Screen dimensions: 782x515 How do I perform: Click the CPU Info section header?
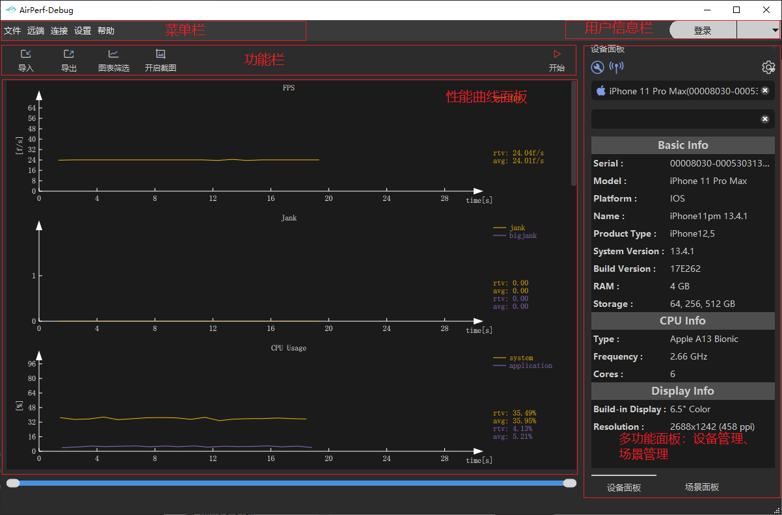coord(683,321)
